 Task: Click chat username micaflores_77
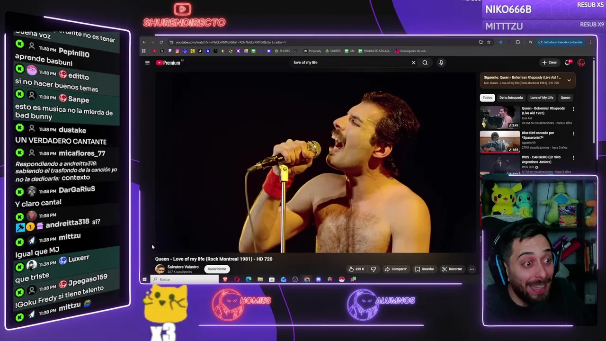coord(82,153)
